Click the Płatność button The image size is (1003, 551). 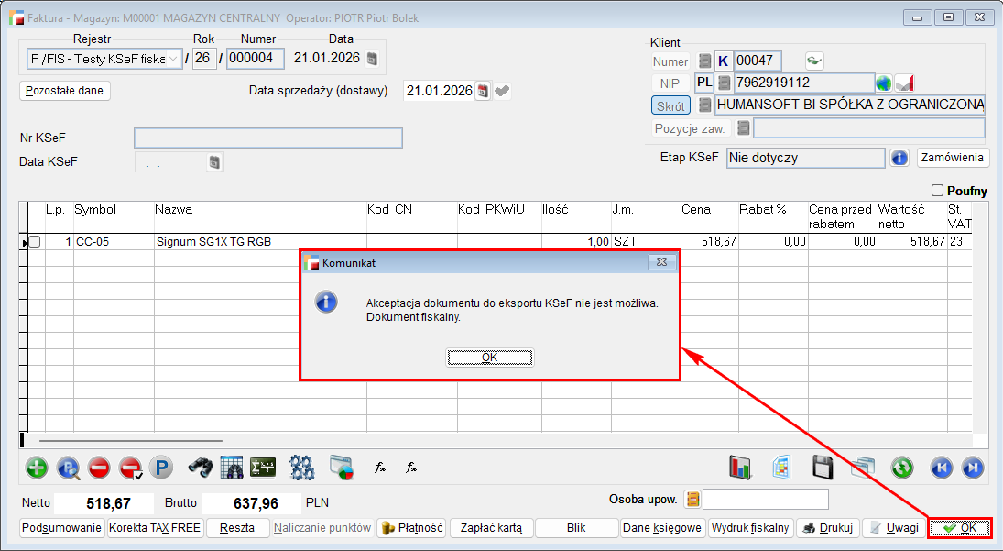click(x=411, y=528)
